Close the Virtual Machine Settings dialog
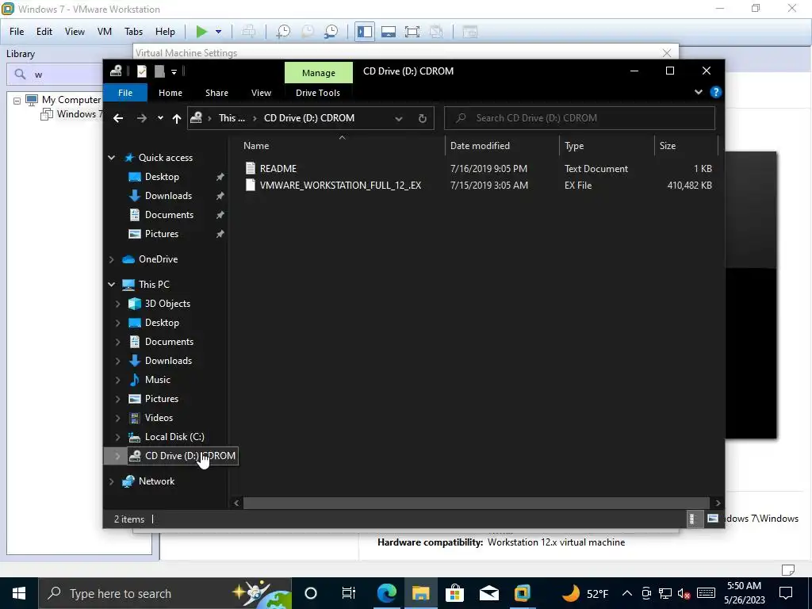The width and height of the screenshot is (812, 609). pyautogui.click(x=667, y=53)
